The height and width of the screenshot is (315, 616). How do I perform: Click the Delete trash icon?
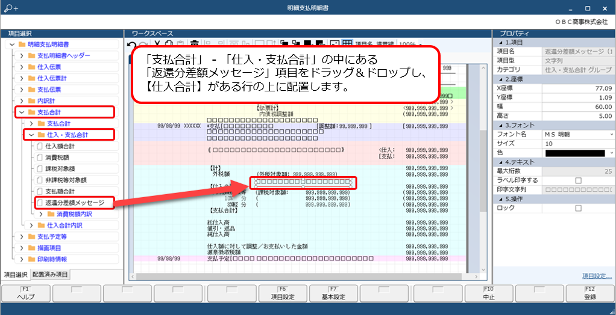194,44
